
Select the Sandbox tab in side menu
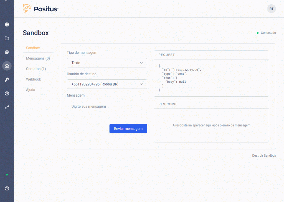coord(33,48)
